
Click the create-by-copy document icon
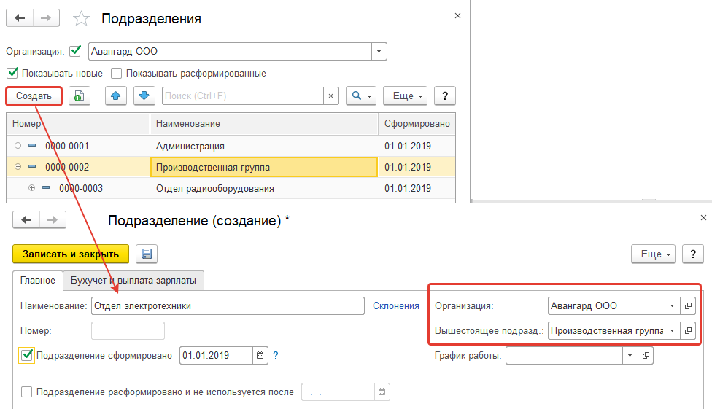[79, 96]
